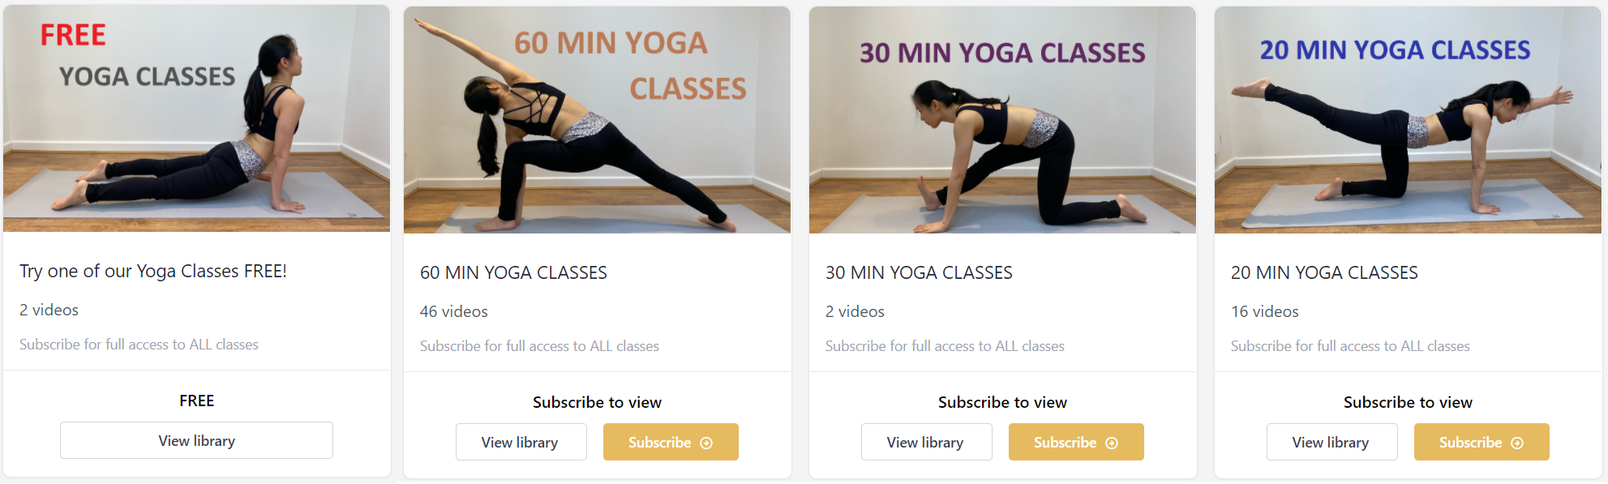The width and height of the screenshot is (1608, 484).
Task: Open the 20 MIN Yoga Classes thumbnail image
Action: click(1409, 120)
